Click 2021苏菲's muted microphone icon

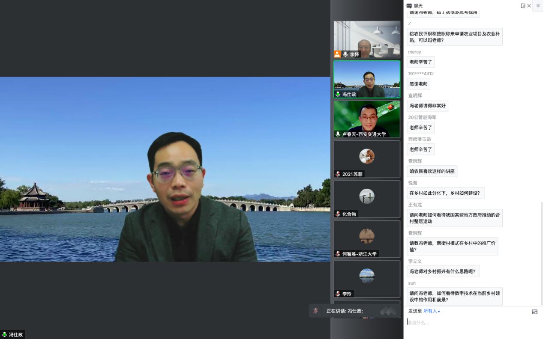[x=338, y=174]
